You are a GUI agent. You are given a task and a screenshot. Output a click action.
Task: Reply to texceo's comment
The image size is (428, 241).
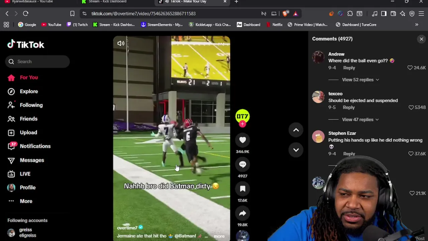coord(348,107)
